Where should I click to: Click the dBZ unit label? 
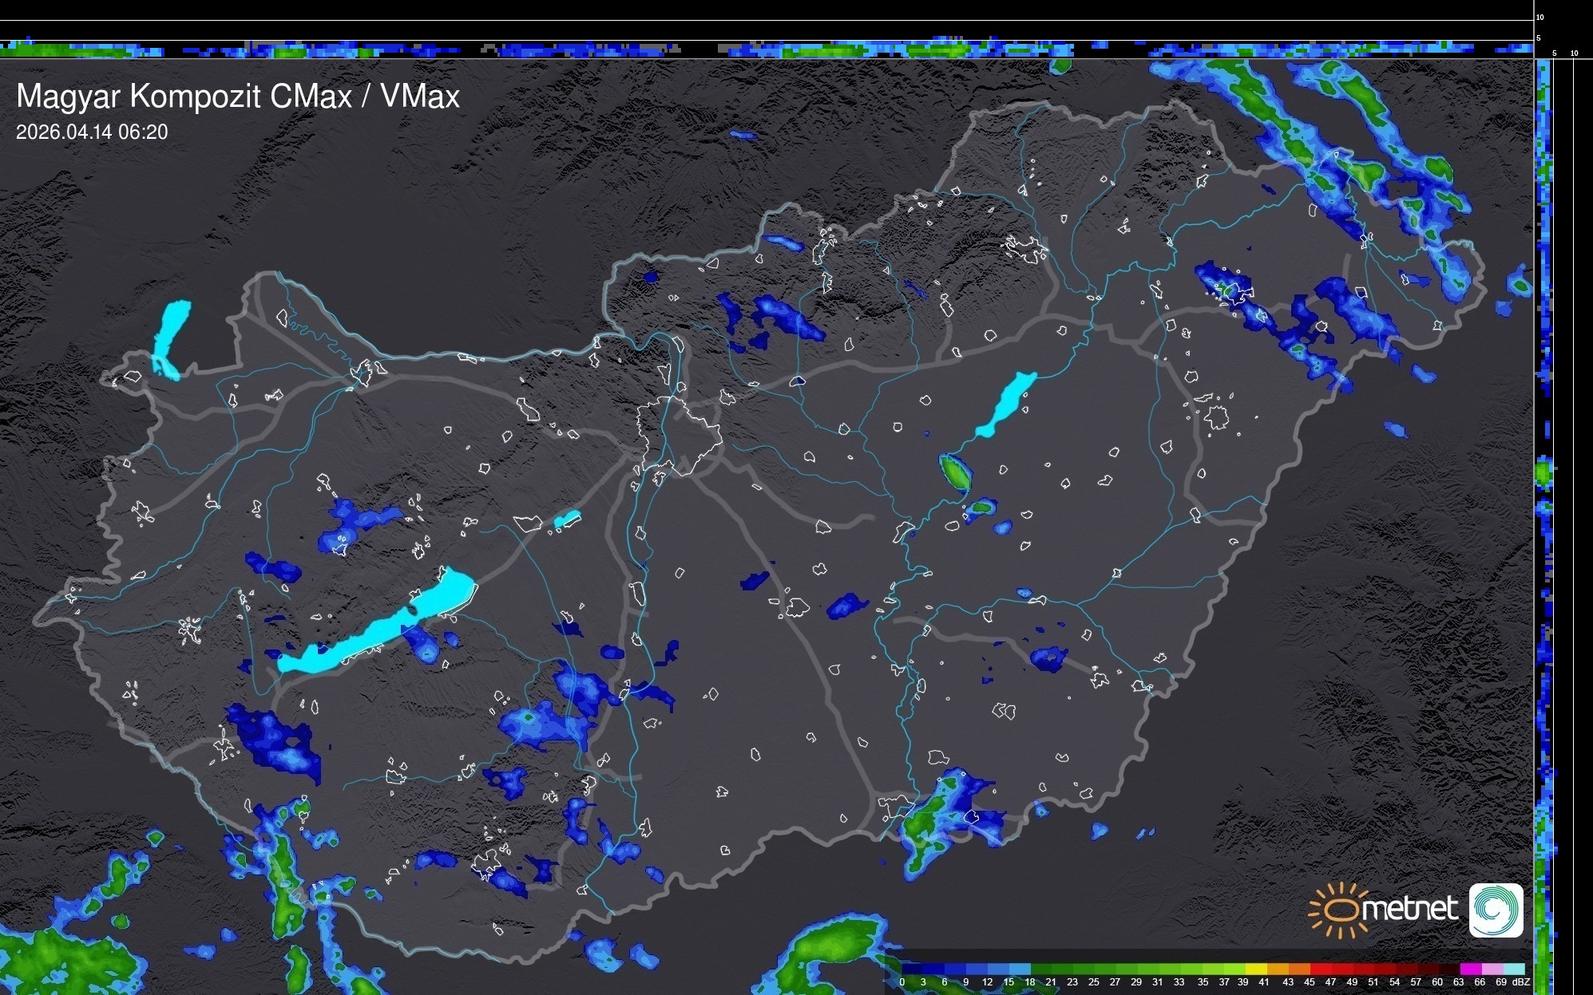pyautogui.click(x=1521, y=982)
